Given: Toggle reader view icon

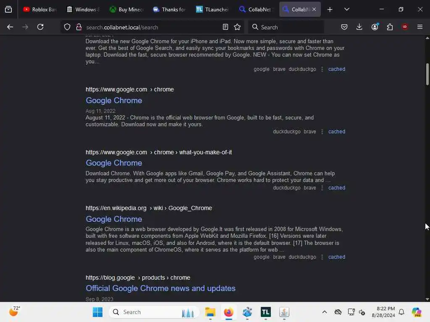Looking at the screenshot, I should [225, 27].
